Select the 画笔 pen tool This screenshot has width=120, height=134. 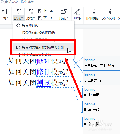pyautogui.click(x=77, y=14)
